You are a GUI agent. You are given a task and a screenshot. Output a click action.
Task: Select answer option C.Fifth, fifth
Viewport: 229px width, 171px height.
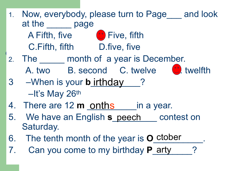[x=51, y=47]
